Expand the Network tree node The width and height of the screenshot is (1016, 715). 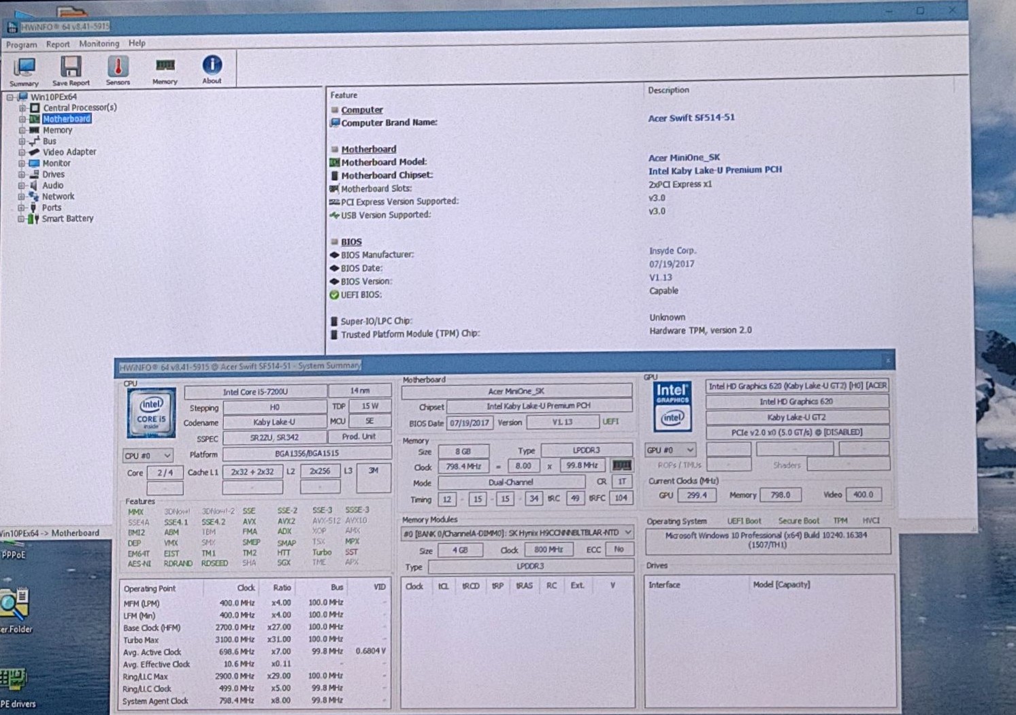point(22,197)
